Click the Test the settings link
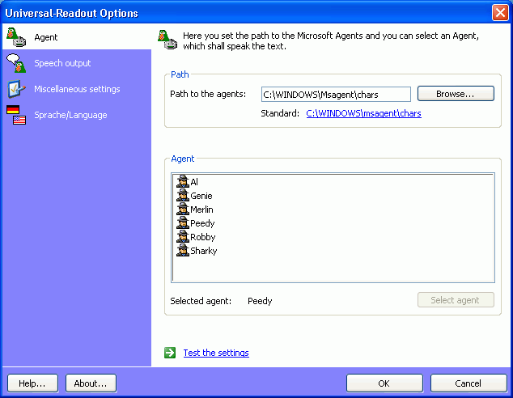Image resolution: width=513 pixels, height=398 pixels. pos(216,353)
